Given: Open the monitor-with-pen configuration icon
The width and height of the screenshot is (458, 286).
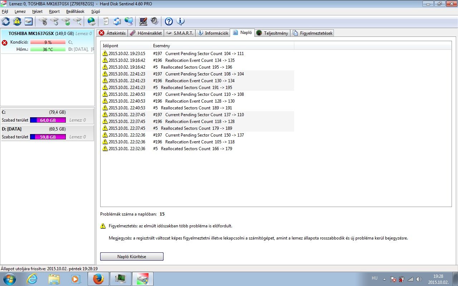Looking at the screenshot, I should point(143,21).
